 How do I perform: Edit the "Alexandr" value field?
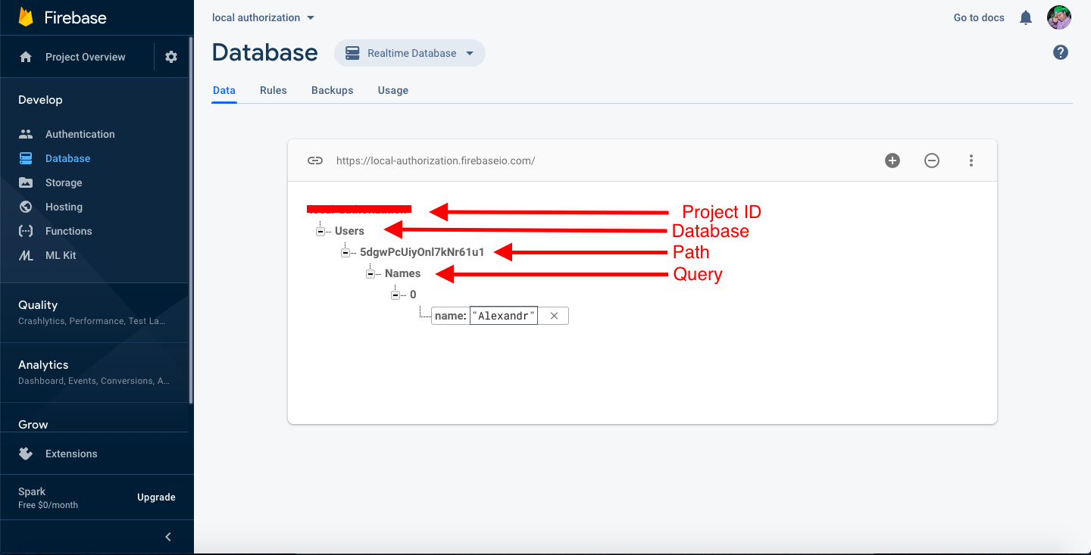pos(504,316)
